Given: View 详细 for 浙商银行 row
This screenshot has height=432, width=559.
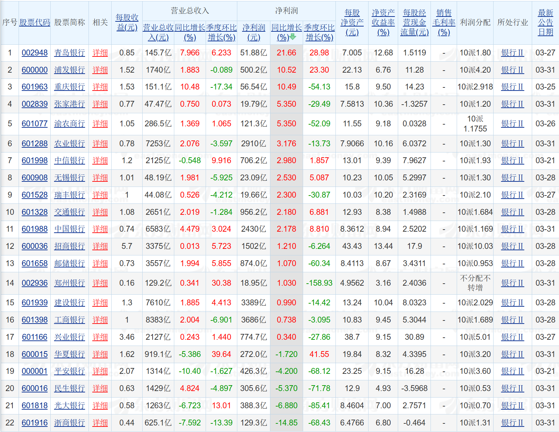Looking at the screenshot, I should (100, 423).
